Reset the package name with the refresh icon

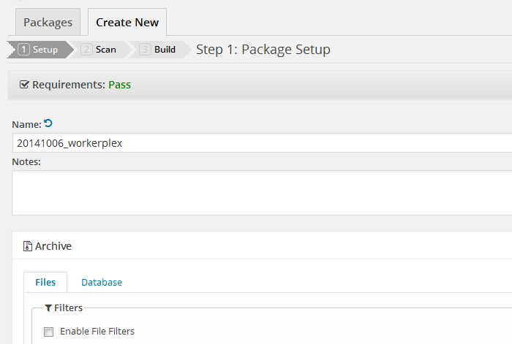click(x=48, y=123)
